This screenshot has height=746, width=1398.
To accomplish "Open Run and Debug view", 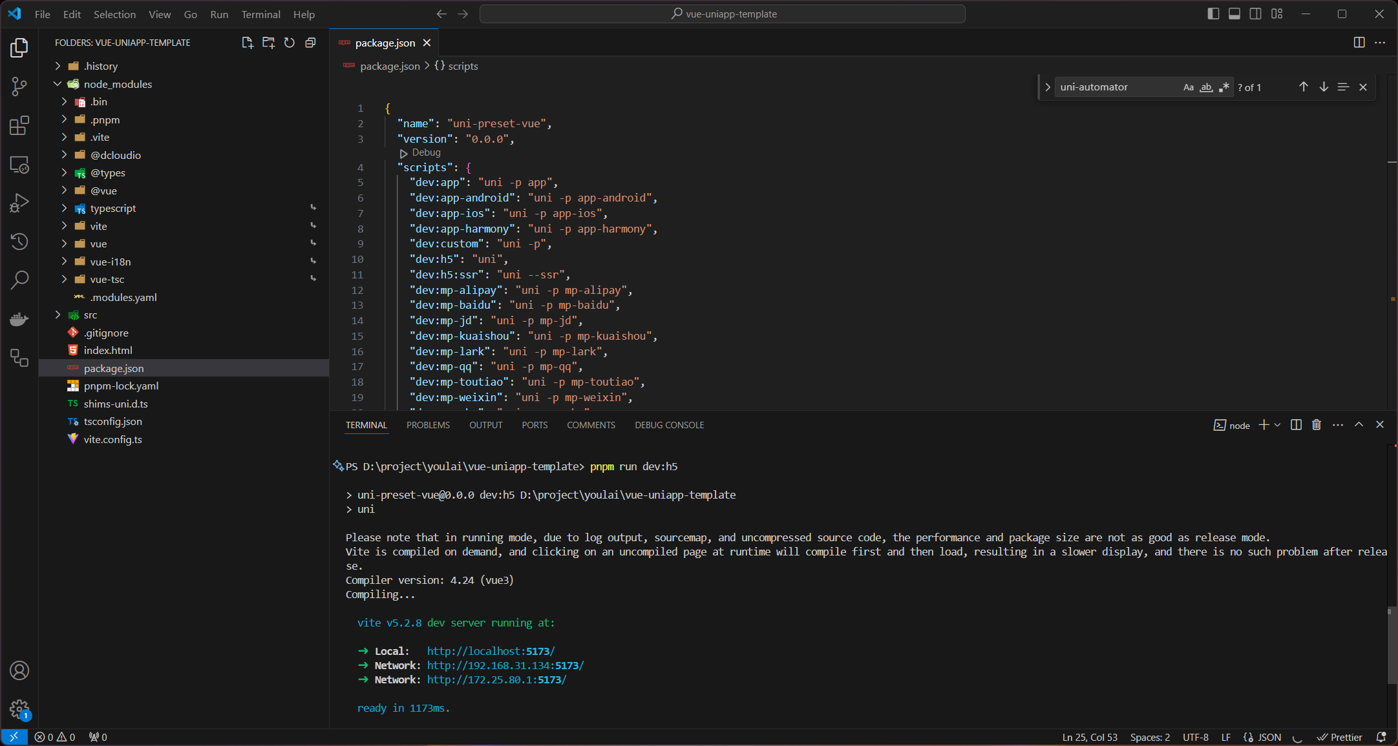I will pos(19,203).
